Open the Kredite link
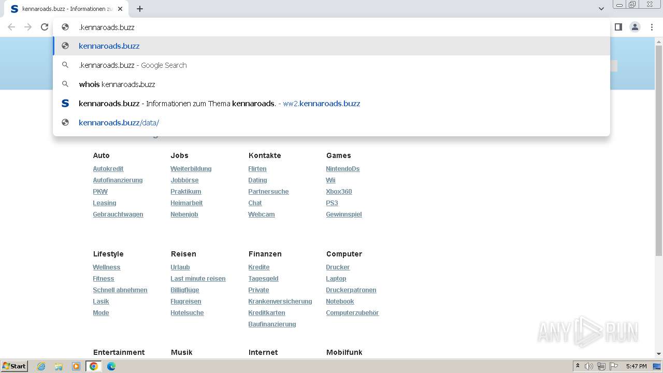 point(258,267)
